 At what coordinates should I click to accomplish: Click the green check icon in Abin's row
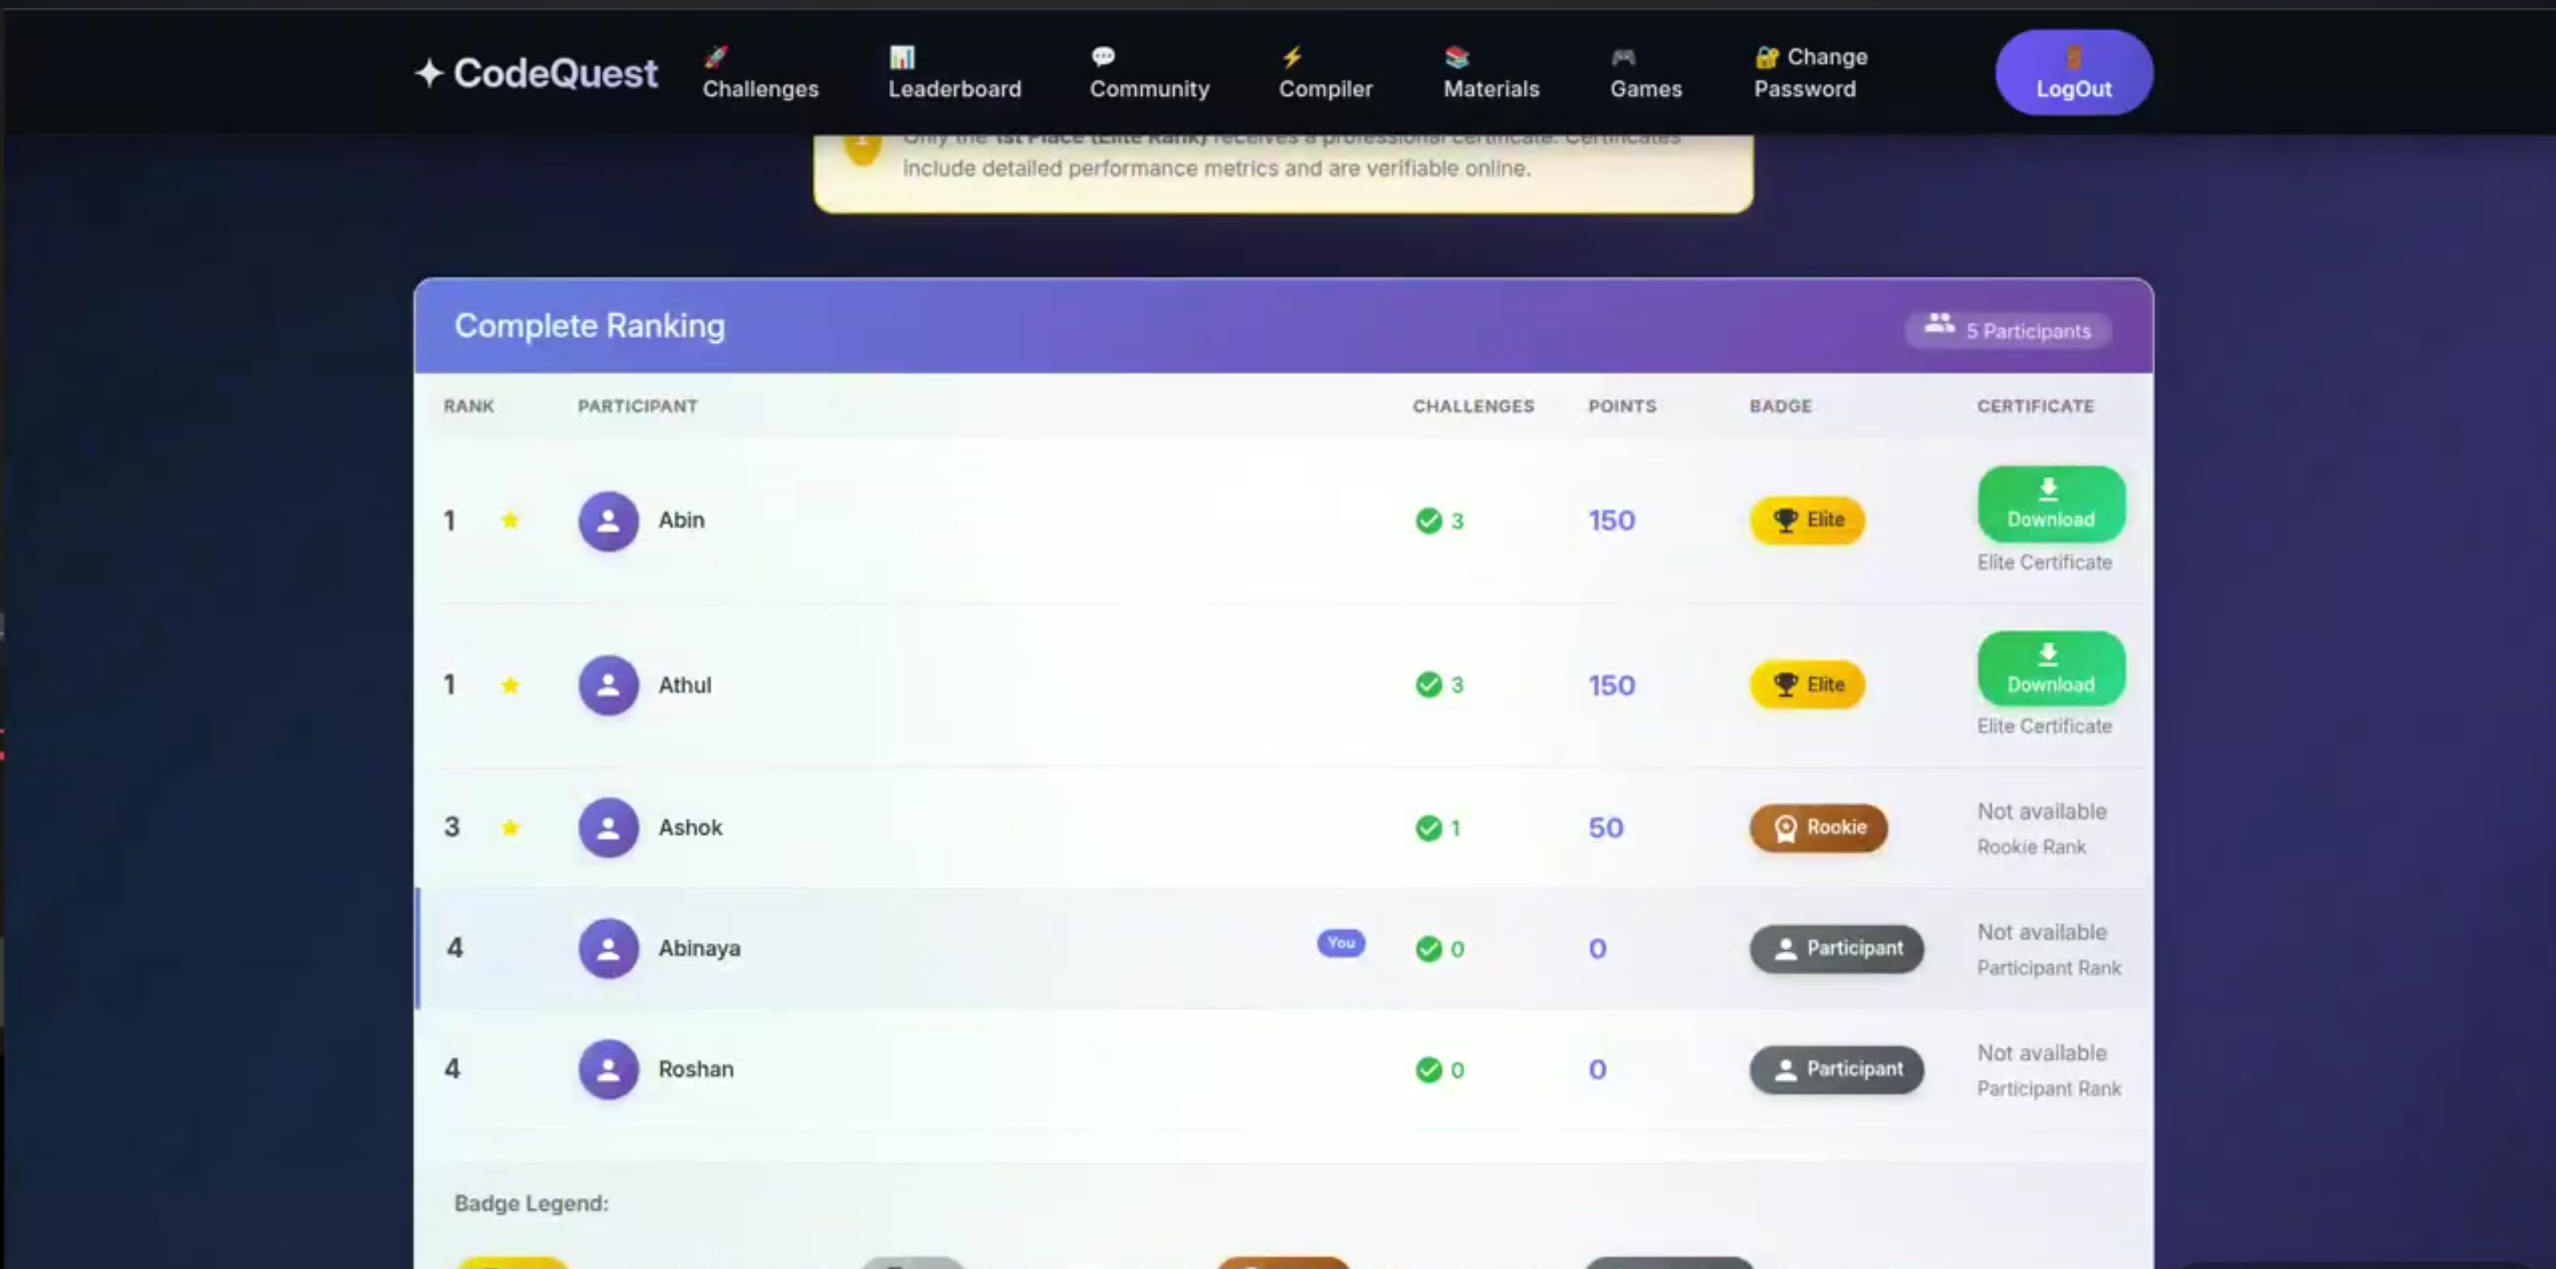tap(1428, 521)
